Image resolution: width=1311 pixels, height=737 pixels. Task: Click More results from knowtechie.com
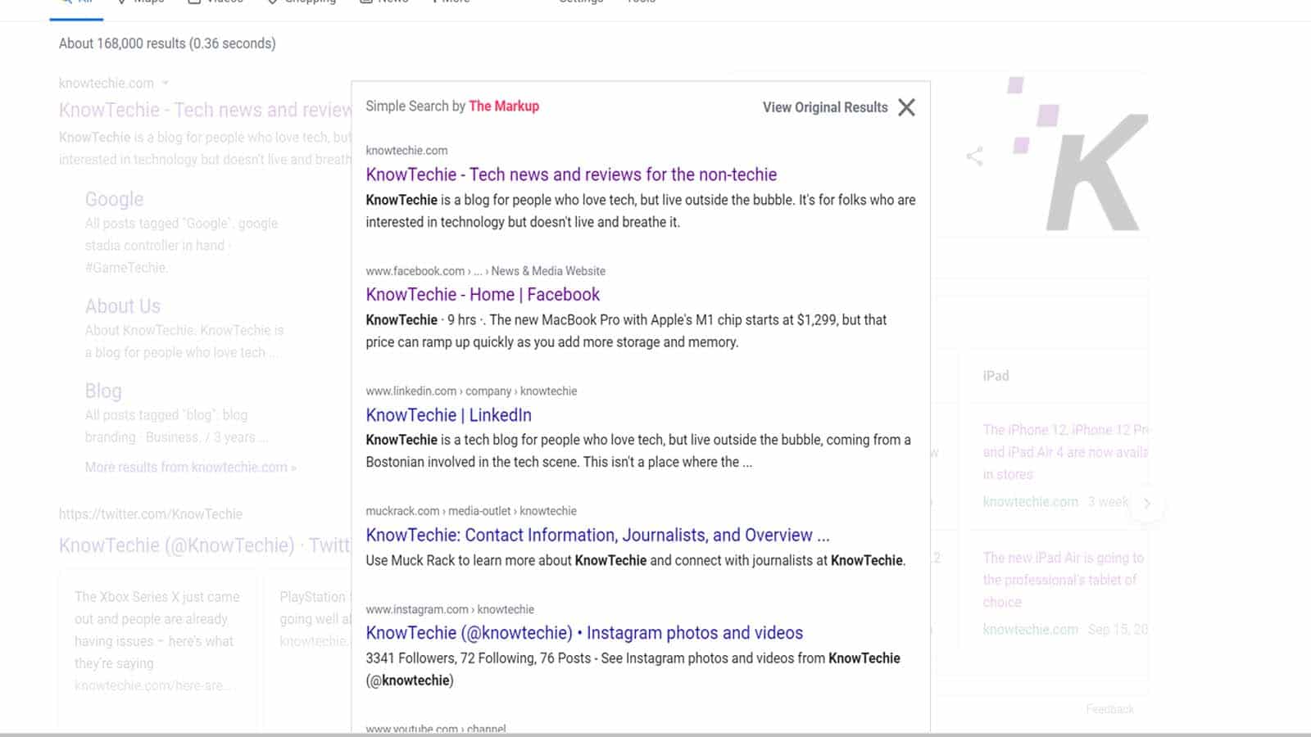(x=191, y=468)
